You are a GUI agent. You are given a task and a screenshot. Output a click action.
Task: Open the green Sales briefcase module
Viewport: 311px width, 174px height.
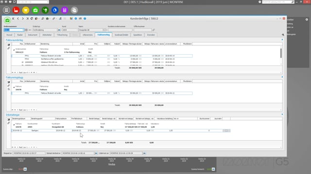tap(35, 10)
